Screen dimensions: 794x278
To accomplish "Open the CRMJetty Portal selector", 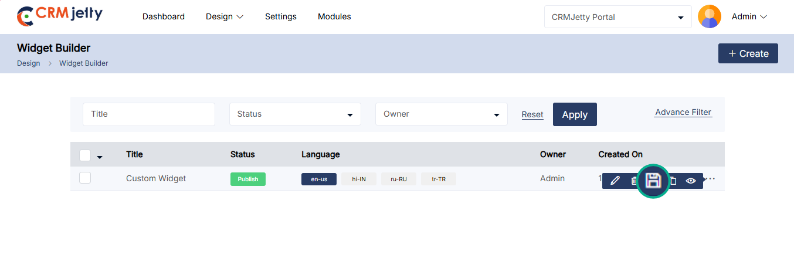I will tap(617, 17).
